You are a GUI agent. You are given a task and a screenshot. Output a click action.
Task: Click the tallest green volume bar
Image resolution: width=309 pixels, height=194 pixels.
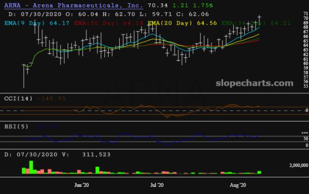click(x=31, y=166)
